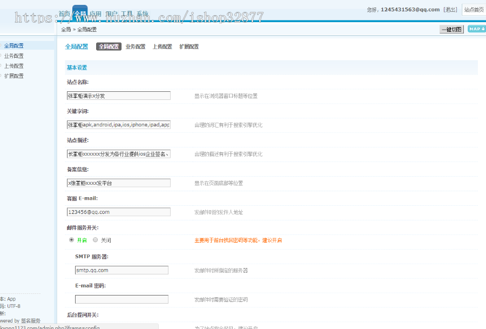Click hint text 合理的描述有利于搜索引擎优化

pos(228,154)
